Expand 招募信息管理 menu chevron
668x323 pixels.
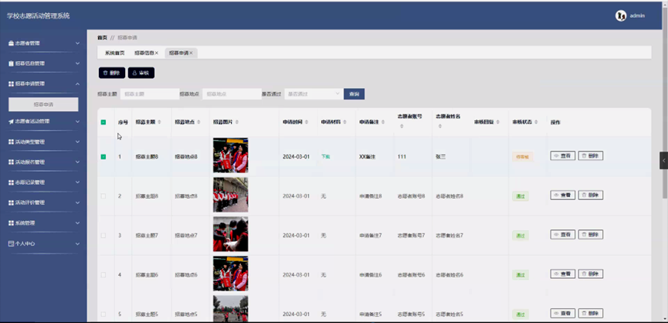[x=77, y=63]
